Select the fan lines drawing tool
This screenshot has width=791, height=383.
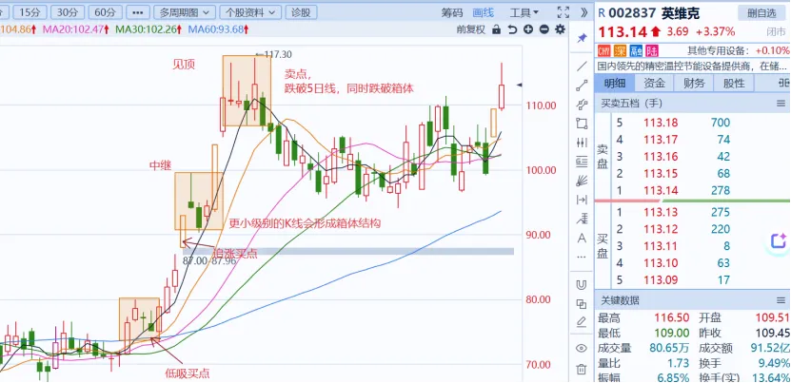coord(582,181)
